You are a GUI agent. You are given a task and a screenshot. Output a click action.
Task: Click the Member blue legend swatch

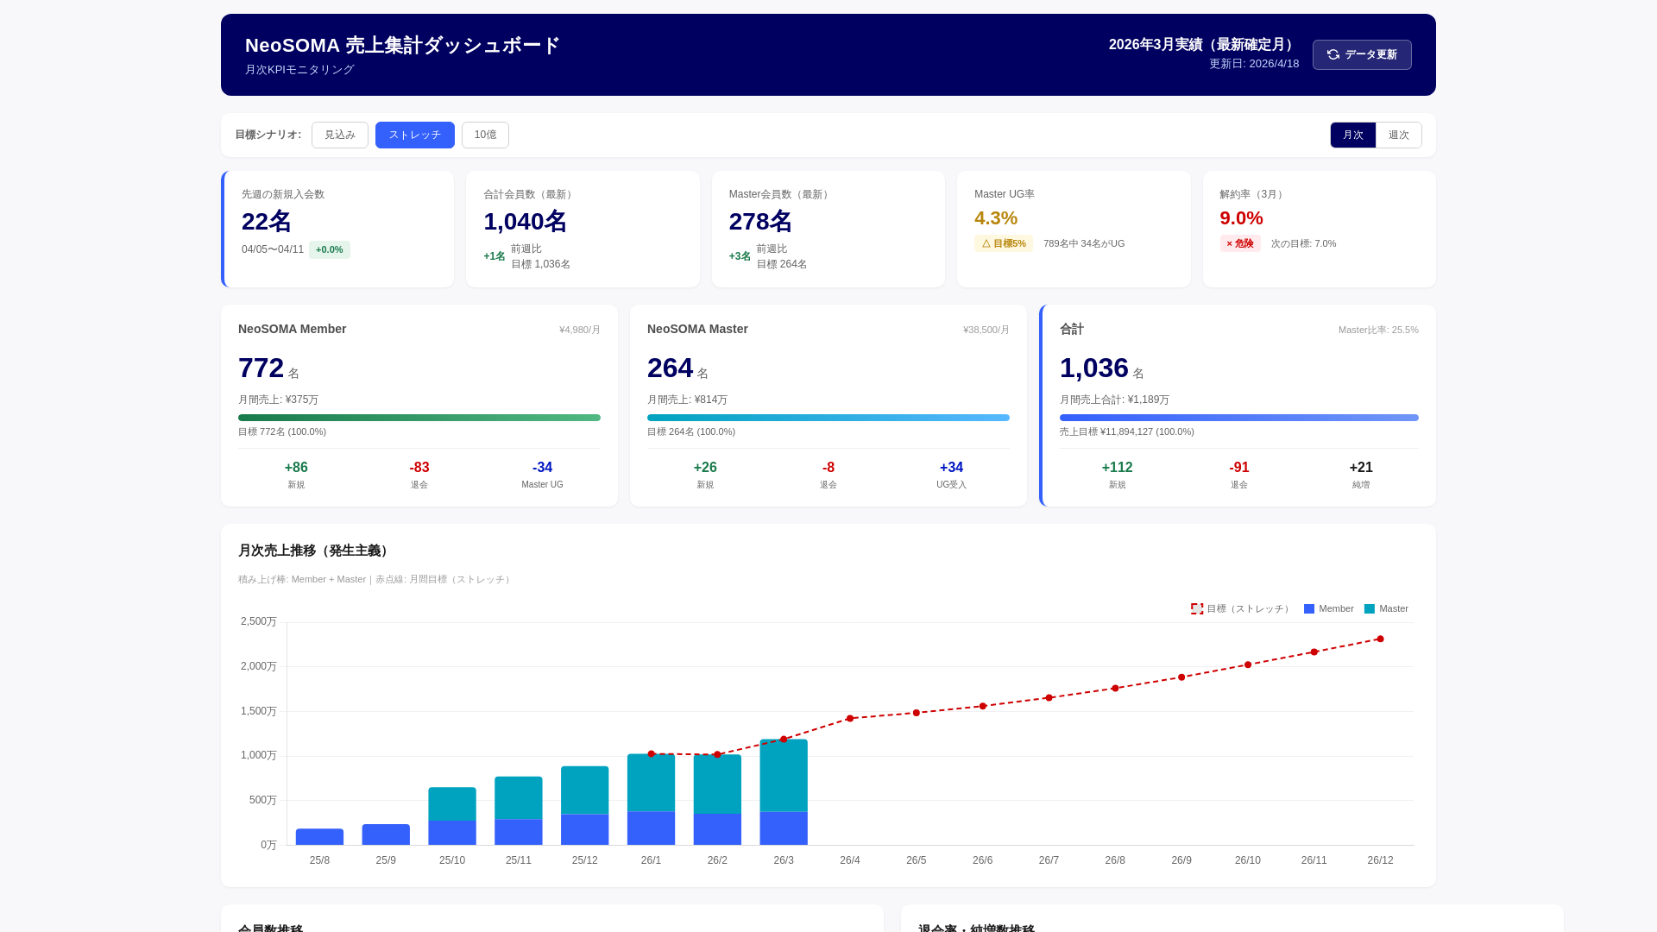pos(1309,608)
